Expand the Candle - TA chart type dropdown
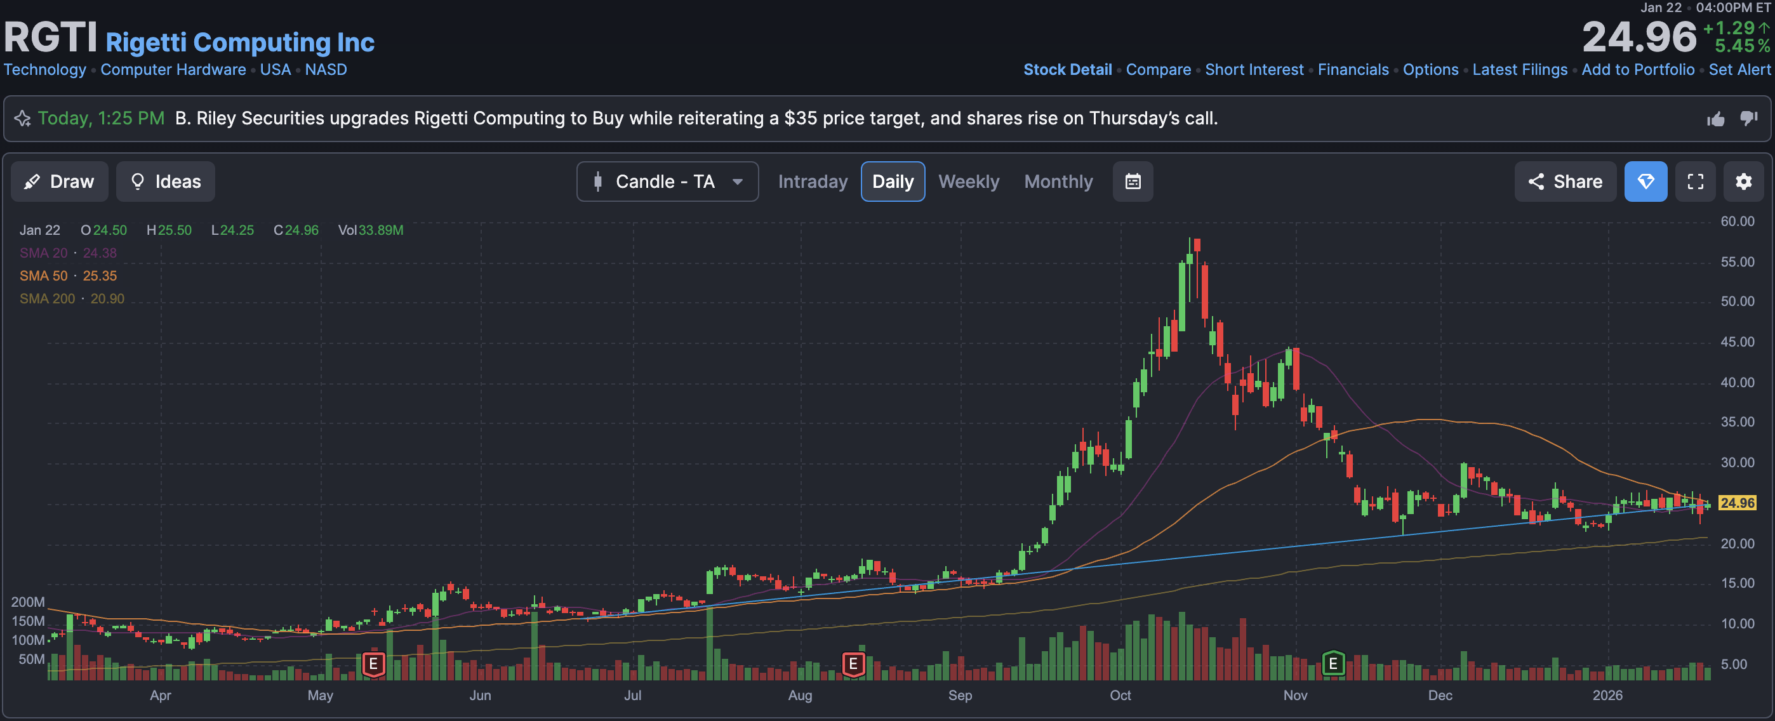The width and height of the screenshot is (1775, 721). tap(667, 182)
